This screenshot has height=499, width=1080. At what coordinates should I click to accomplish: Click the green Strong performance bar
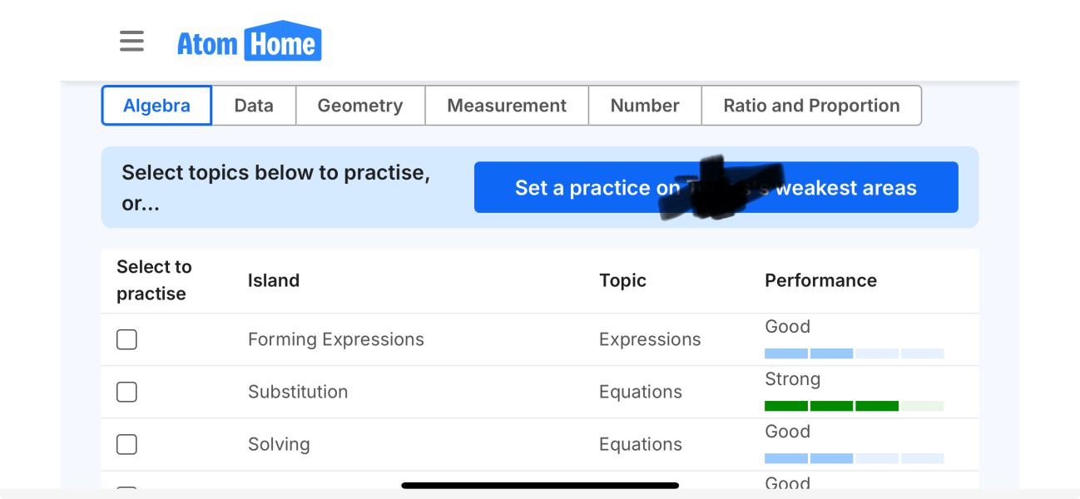[854, 406]
